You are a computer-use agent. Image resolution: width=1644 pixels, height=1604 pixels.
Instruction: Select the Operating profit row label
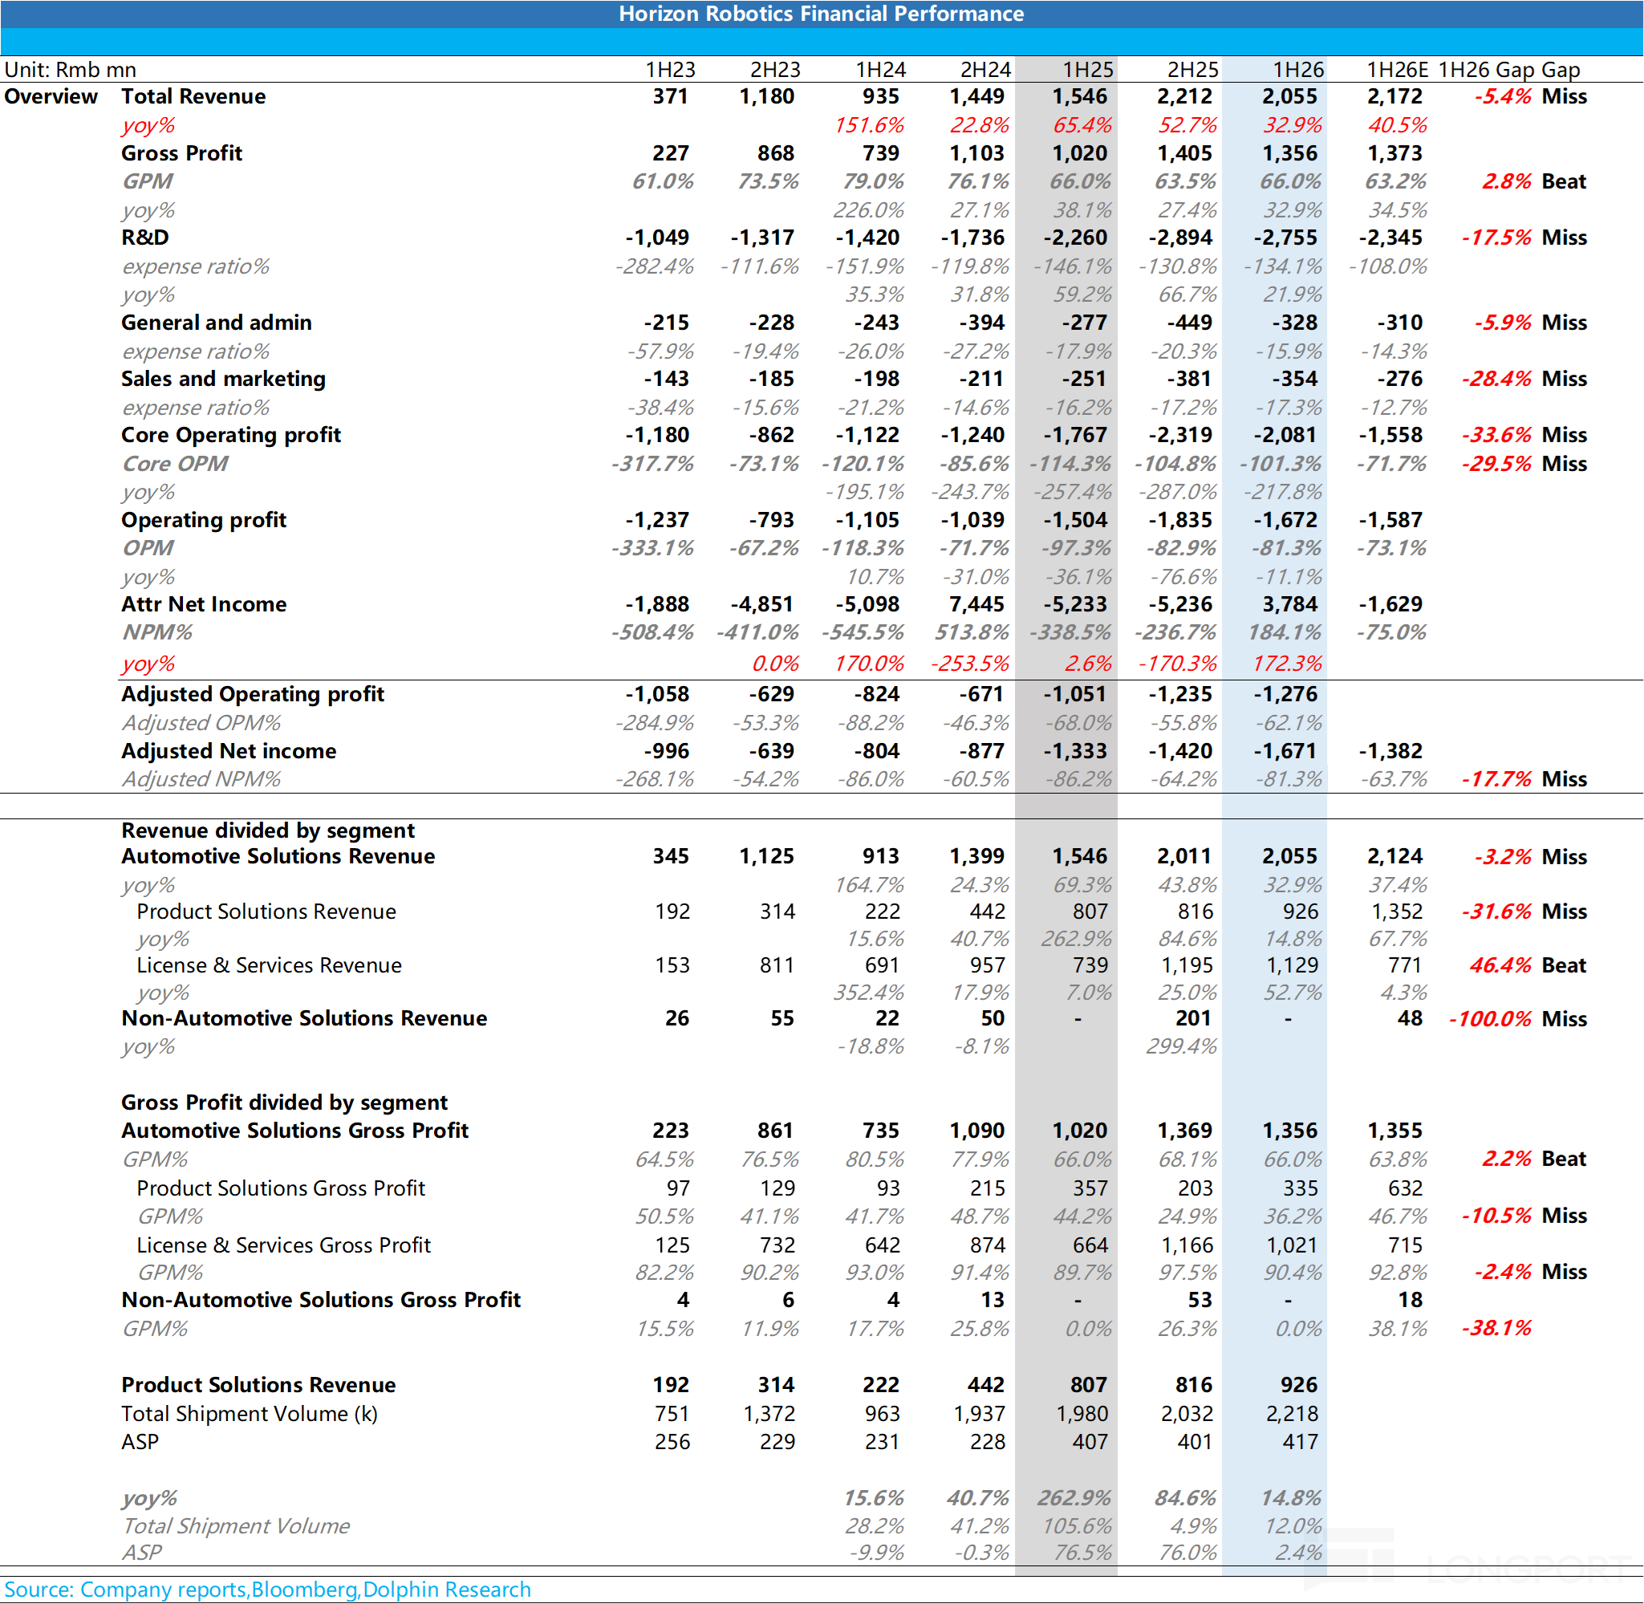(x=204, y=520)
